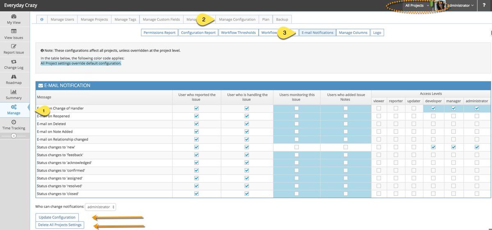Collapse the sidebar with the toggle handle
Viewport: 492px width, 230px height.
coord(14,136)
